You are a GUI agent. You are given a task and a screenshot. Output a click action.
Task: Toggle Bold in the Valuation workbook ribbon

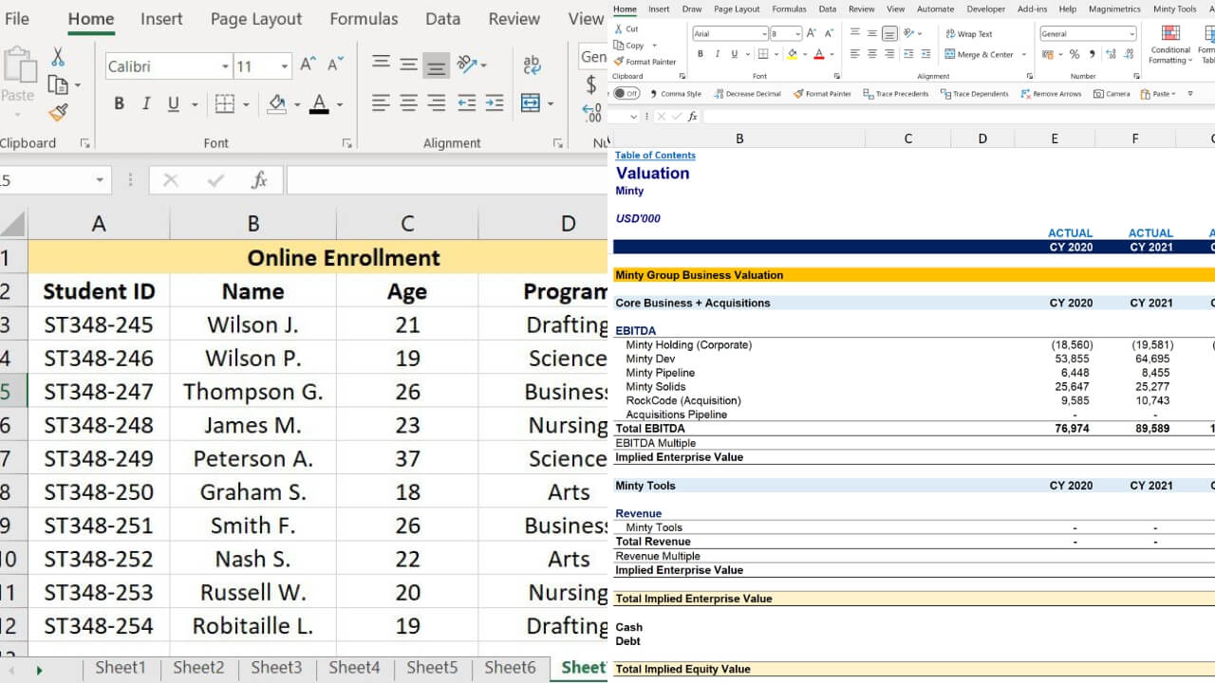701,54
